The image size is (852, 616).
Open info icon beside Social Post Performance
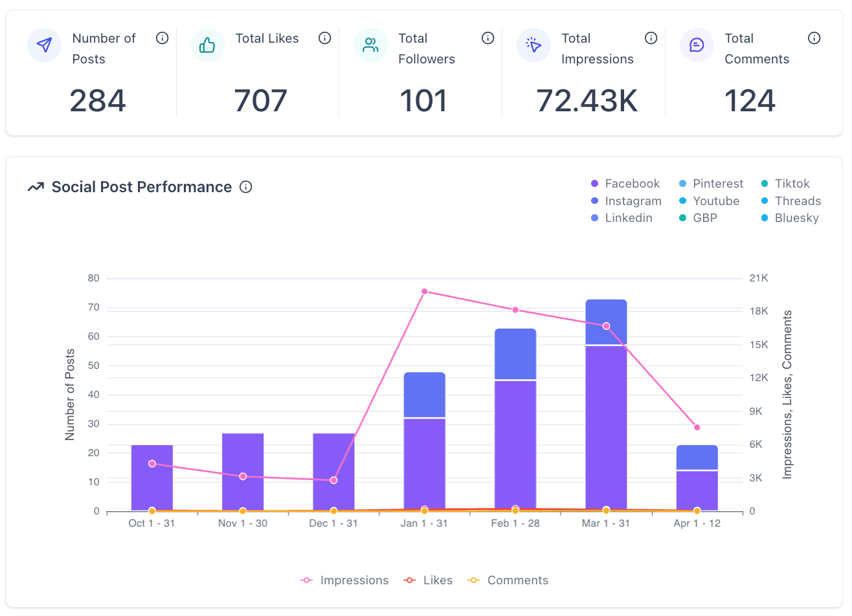[246, 187]
